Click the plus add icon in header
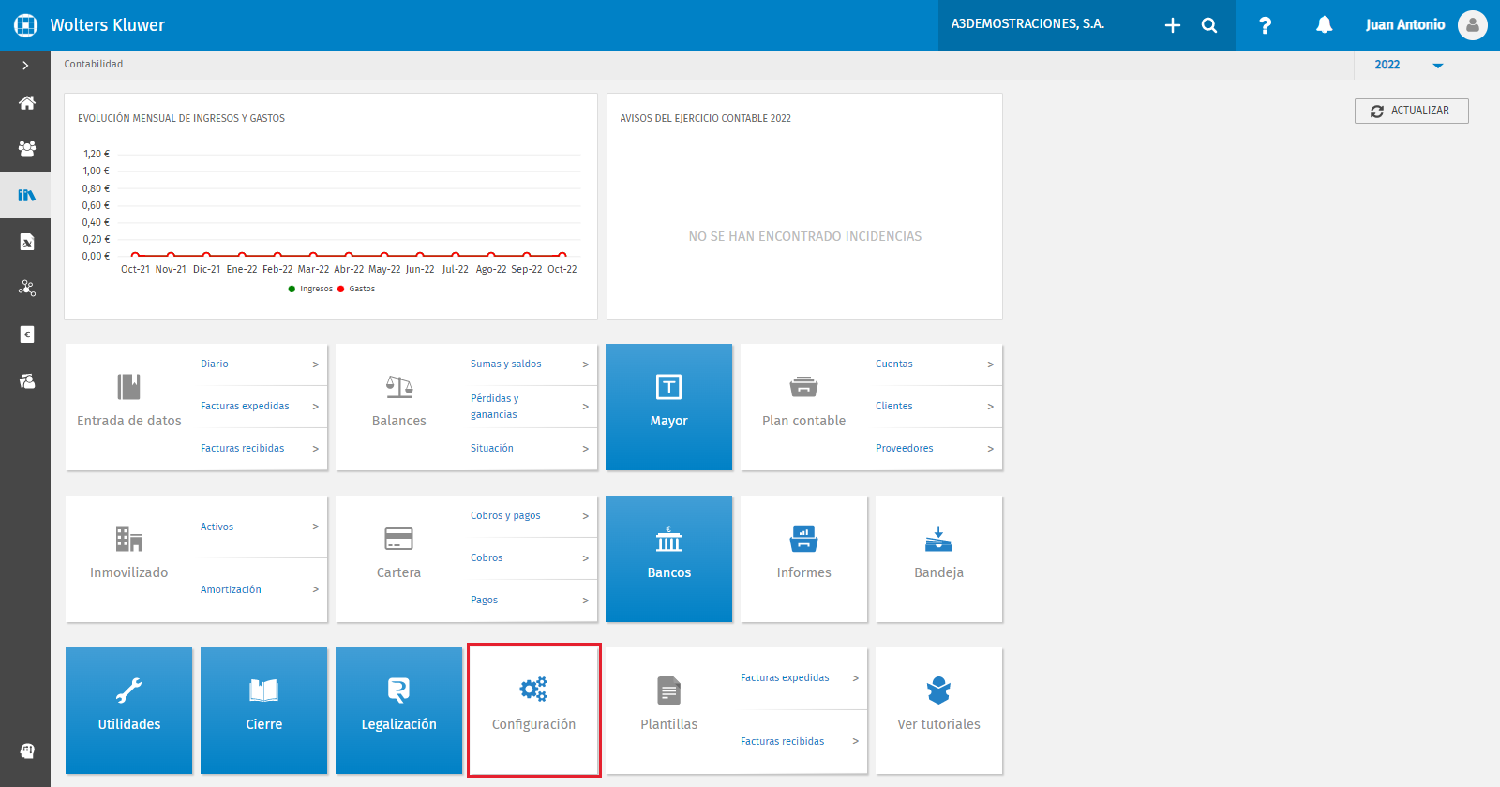The image size is (1500, 787). [1173, 25]
